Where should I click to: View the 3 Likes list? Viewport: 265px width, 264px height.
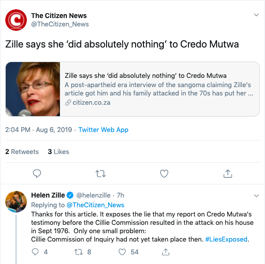pos(59,152)
